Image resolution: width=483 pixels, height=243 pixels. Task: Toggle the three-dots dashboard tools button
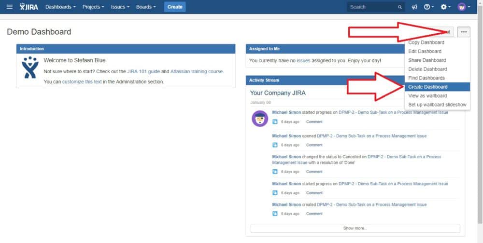click(464, 32)
